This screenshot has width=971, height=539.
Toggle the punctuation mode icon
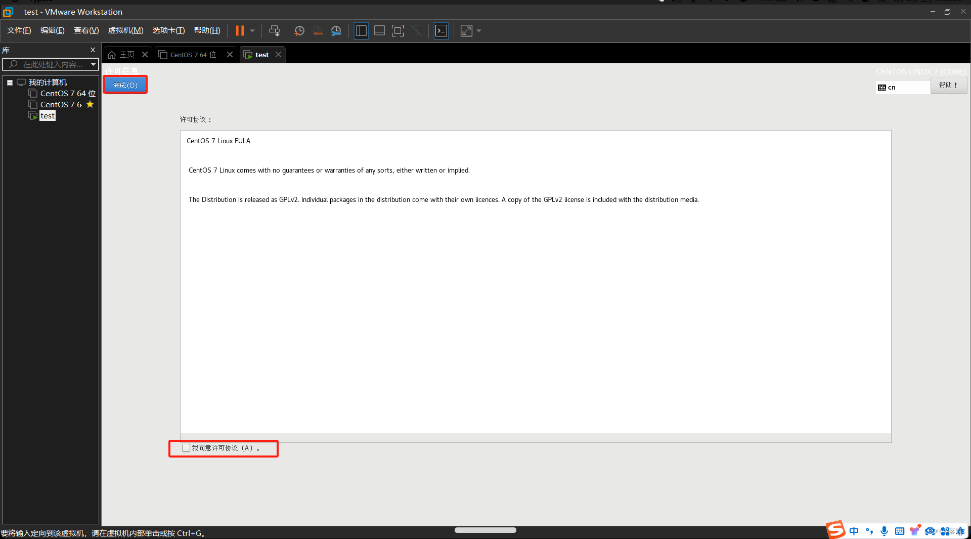[869, 531]
